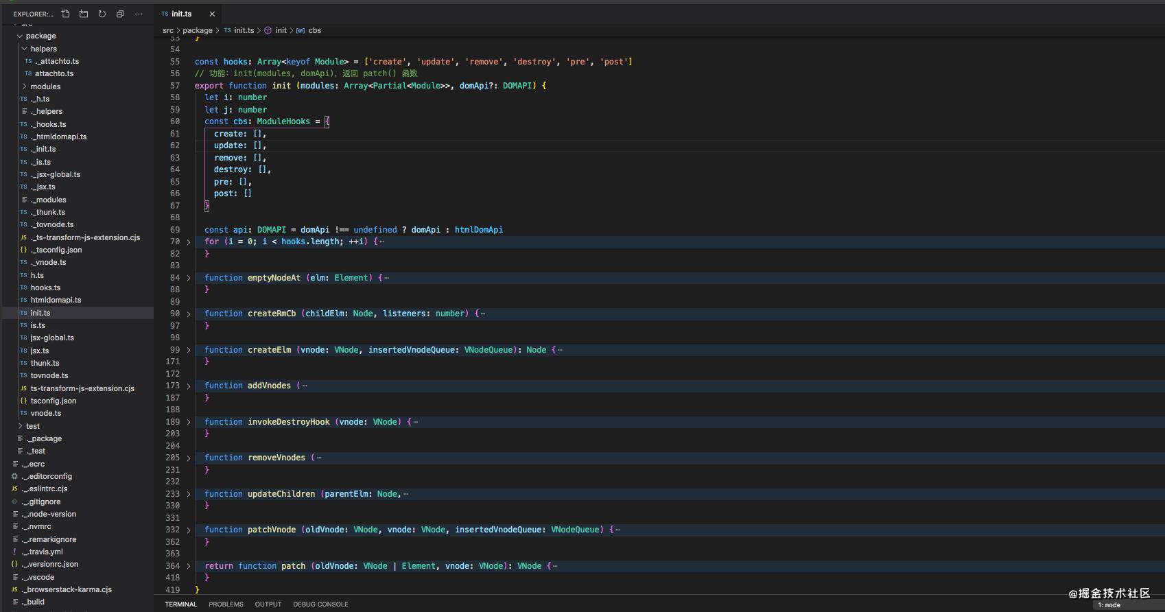Refresh the Explorer file tree
Image resolution: width=1165 pixels, height=612 pixels.
[102, 14]
